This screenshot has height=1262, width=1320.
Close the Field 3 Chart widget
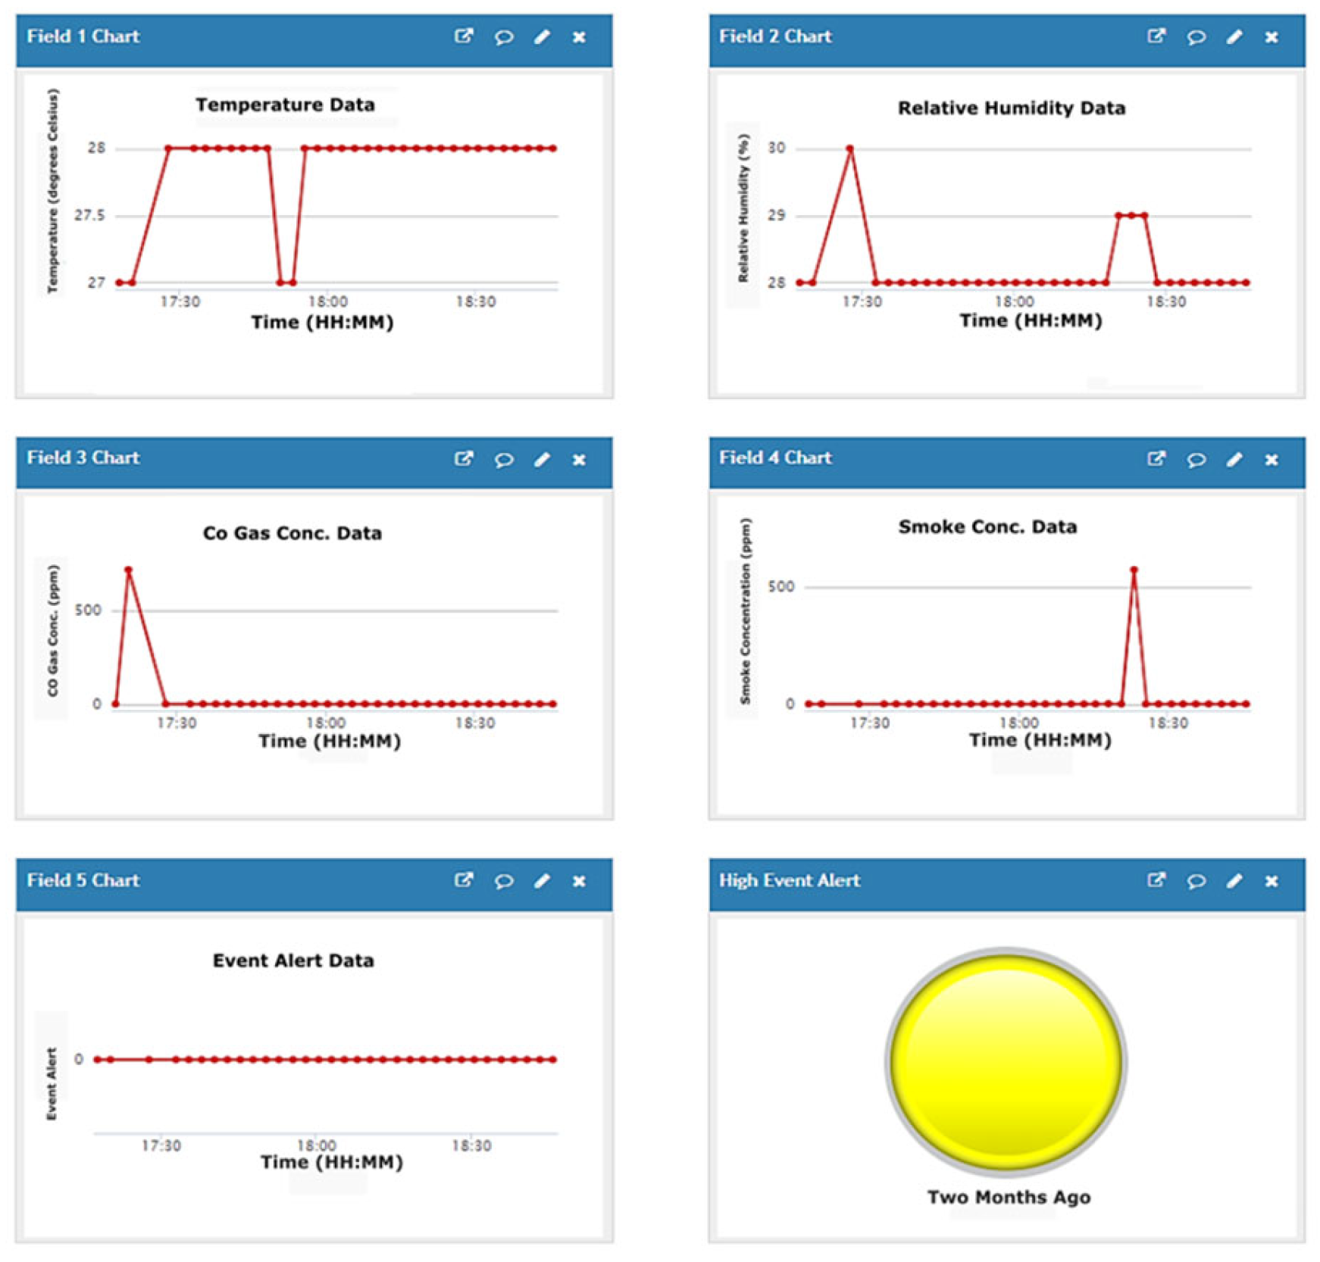(579, 460)
